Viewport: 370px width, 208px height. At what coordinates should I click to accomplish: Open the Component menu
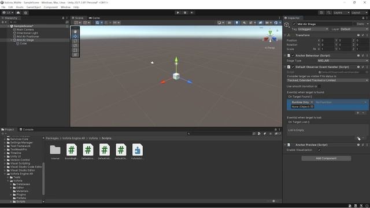51,7
